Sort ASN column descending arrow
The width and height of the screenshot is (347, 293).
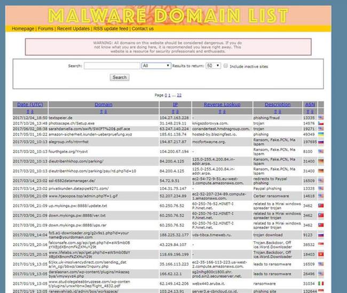312,111
